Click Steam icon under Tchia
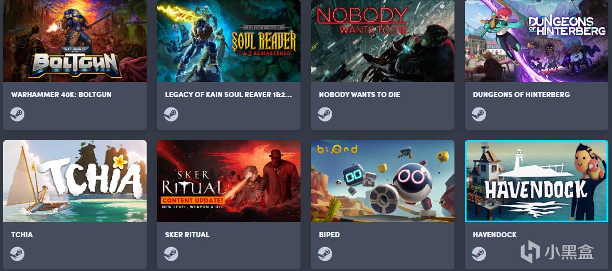The height and width of the screenshot is (271, 612). coord(17,254)
